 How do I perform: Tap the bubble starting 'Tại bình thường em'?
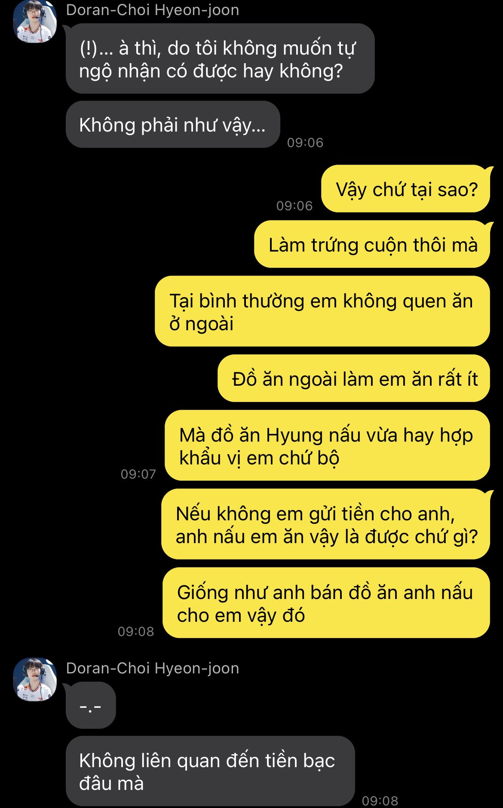point(322,311)
